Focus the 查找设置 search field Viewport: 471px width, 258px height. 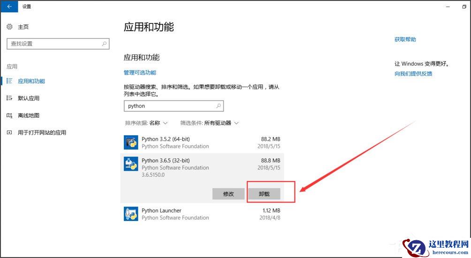point(58,44)
